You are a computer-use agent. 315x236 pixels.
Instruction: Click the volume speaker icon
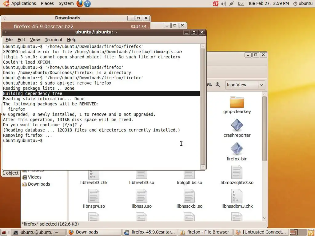224,3
